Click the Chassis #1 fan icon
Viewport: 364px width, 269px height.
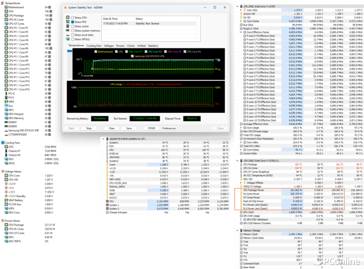pyautogui.click(x=6, y=151)
